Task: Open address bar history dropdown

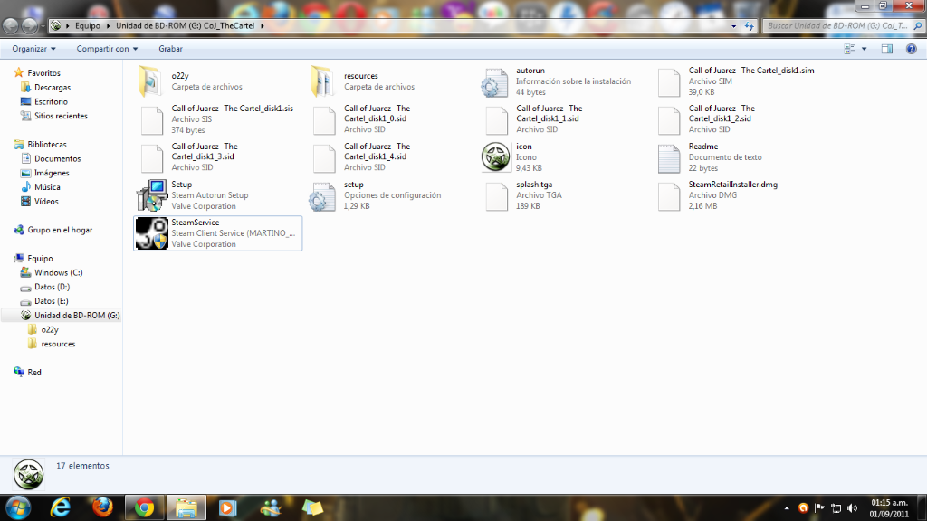Action: pos(733,26)
